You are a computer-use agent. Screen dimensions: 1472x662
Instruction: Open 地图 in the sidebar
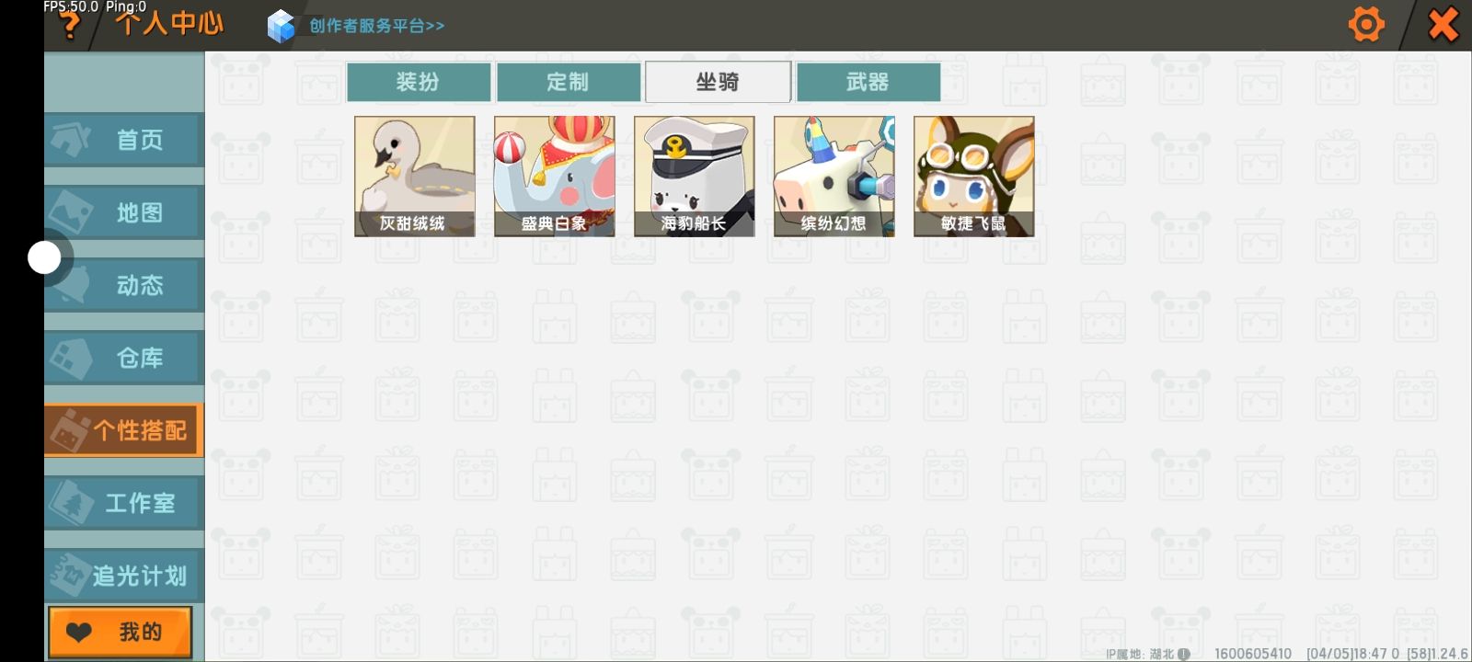[x=124, y=212]
